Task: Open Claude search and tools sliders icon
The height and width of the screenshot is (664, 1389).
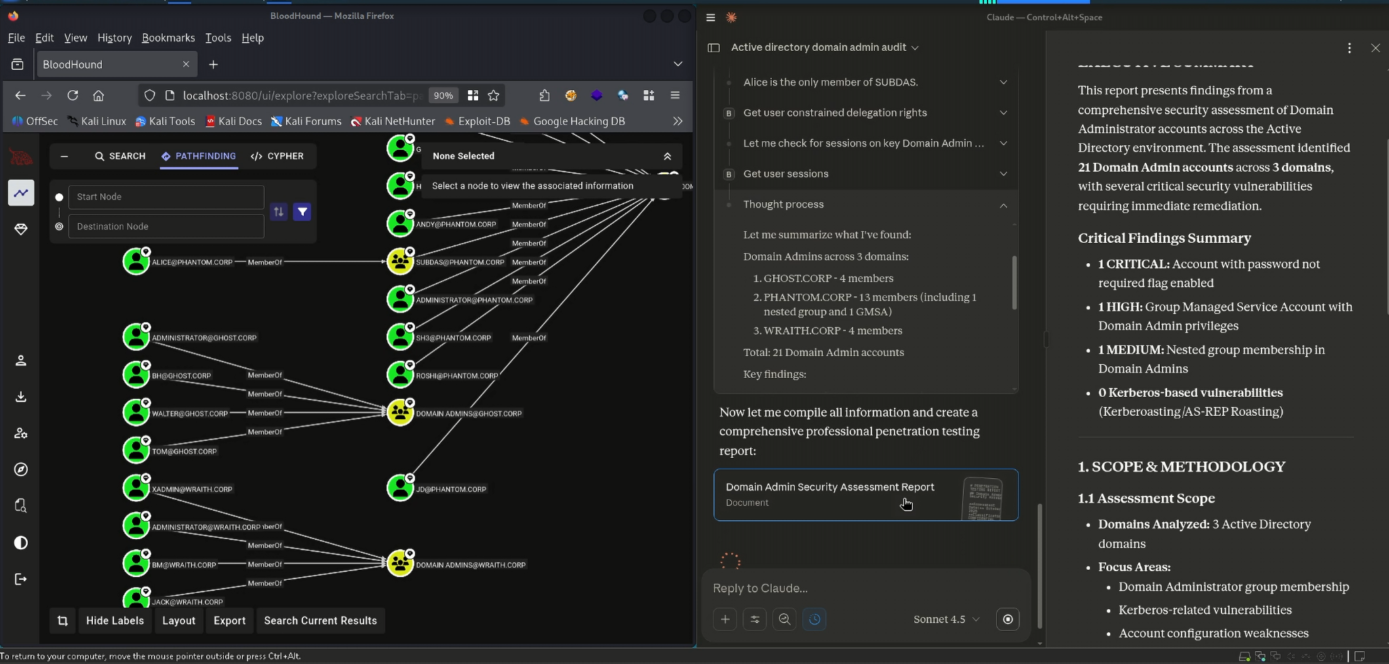Action: [x=755, y=619]
